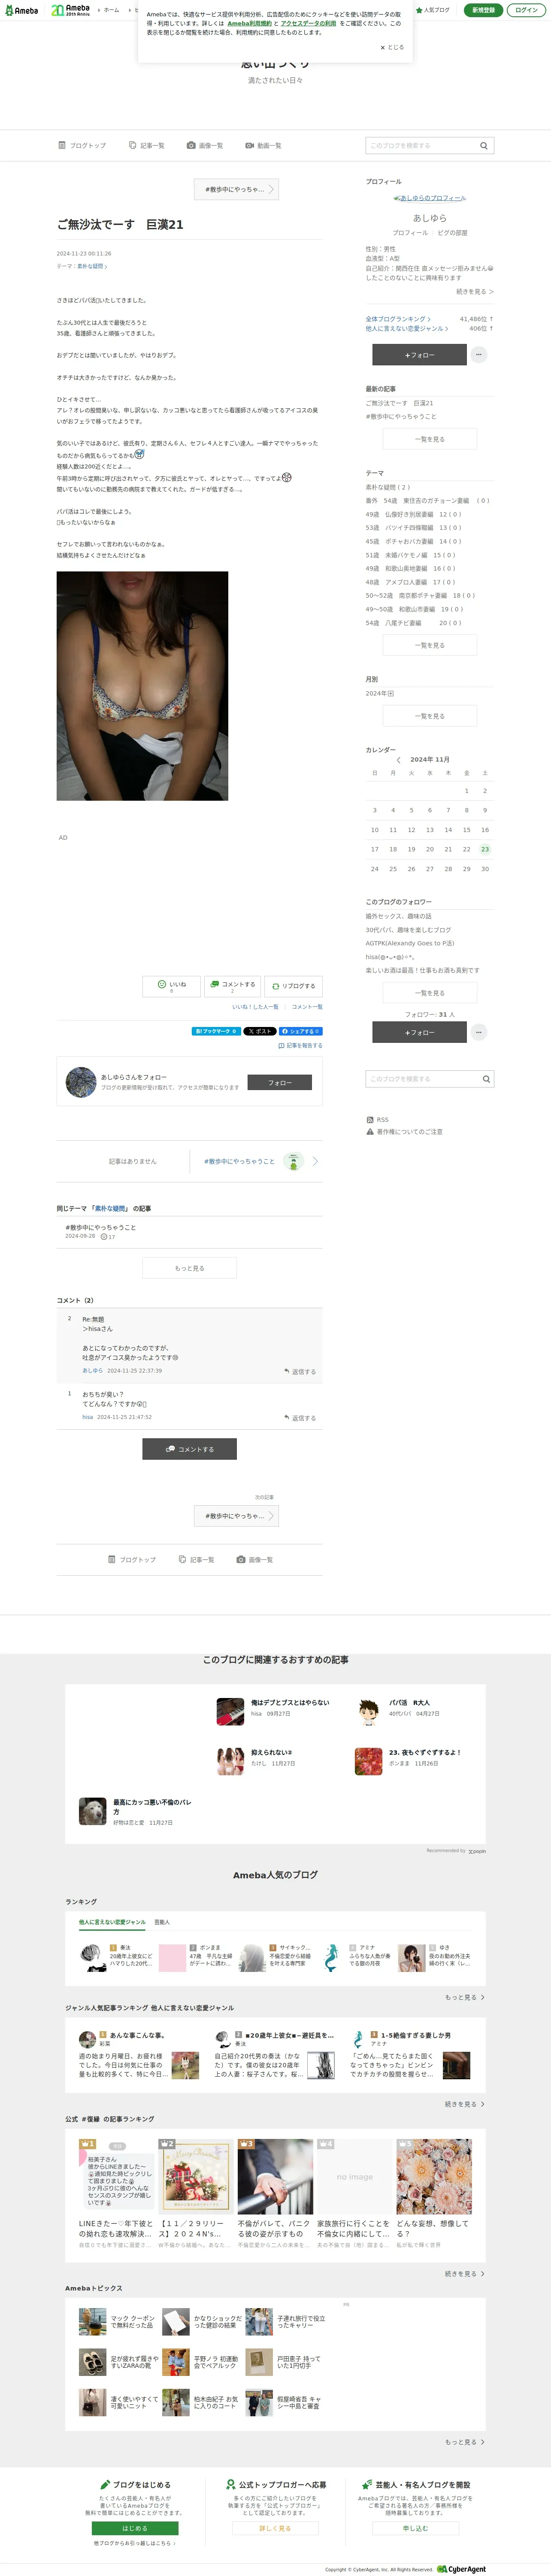This screenshot has width=551, height=2576.
Task: Click the X ポスト share button
Action: click(259, 1031)
